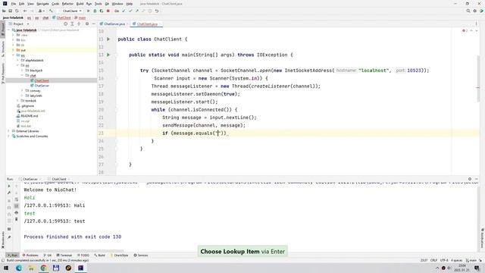Screen dimensions: 485x273
Task: Run ChatClient with the green toolbar play icon
Action: (88, 11)
